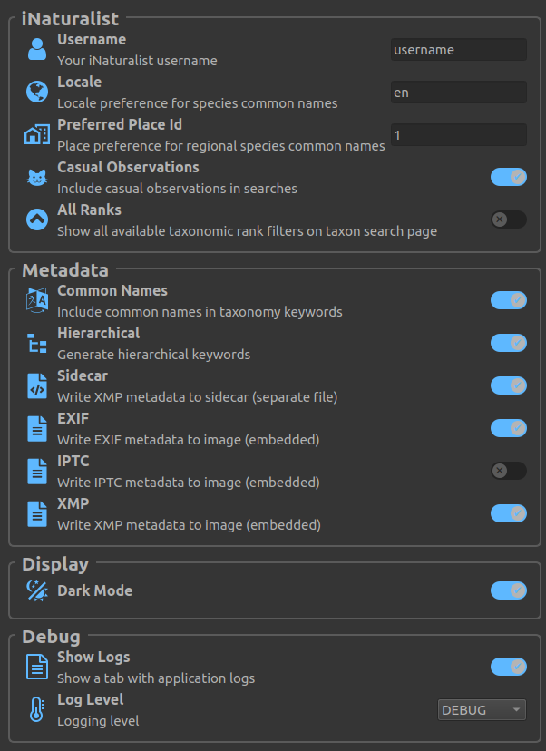Disable the EXIF metadata toggle

(509, 428)
